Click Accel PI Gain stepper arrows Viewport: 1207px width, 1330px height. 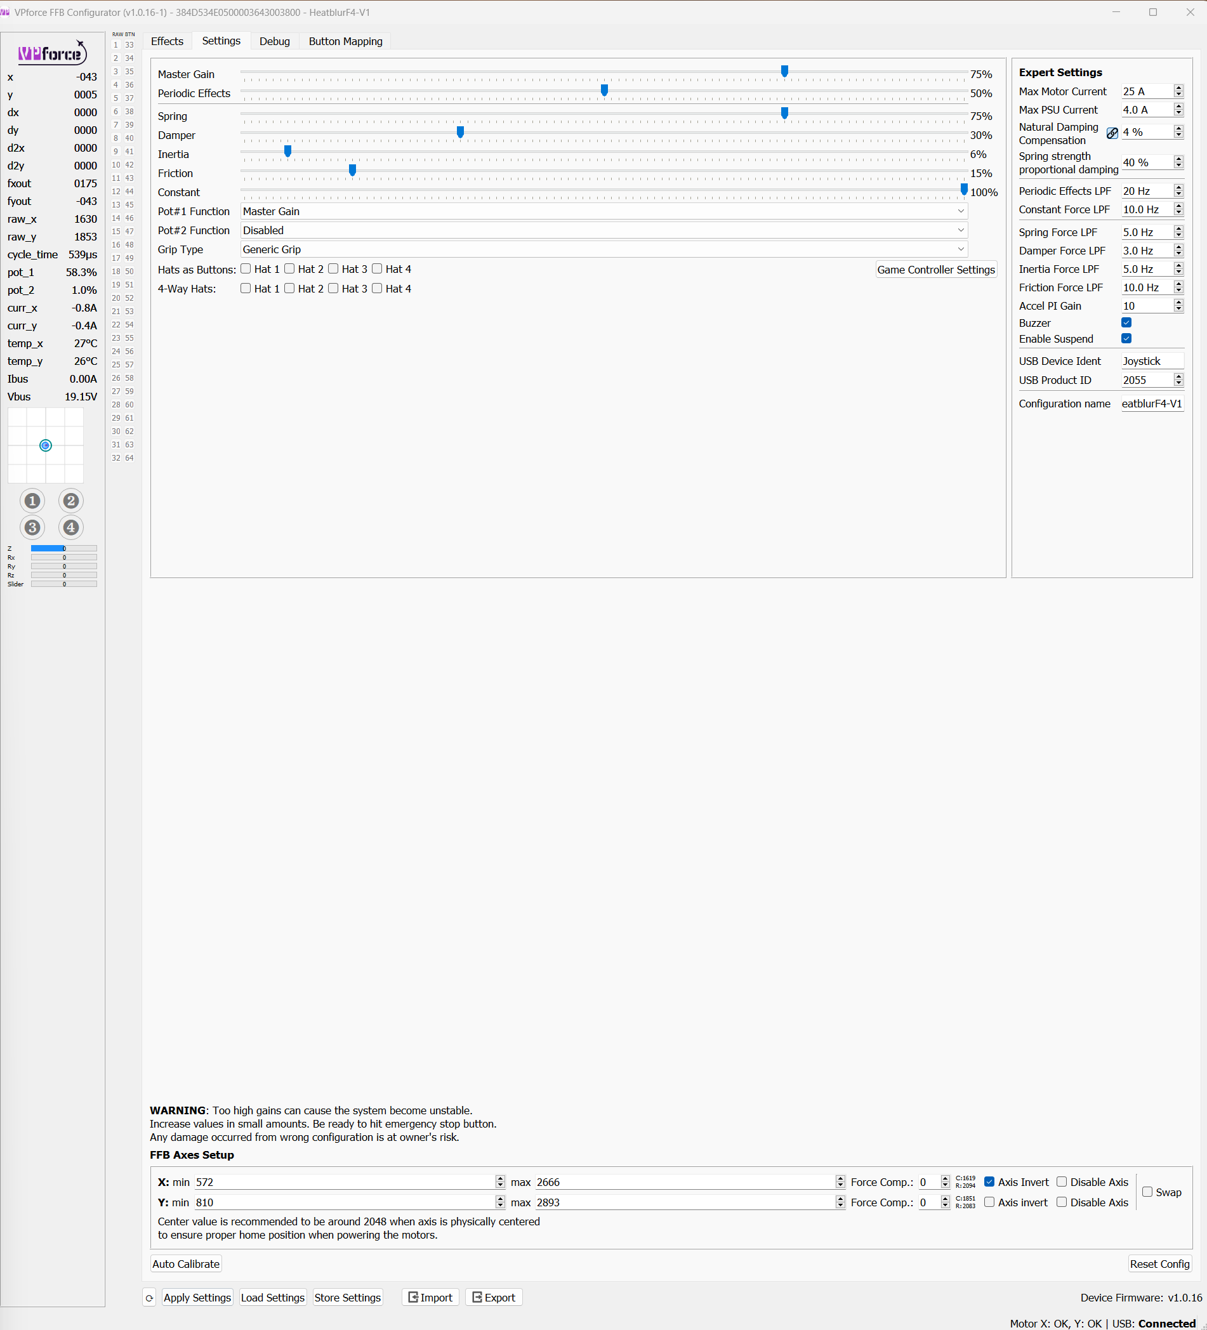click(x=1178, y=306)
